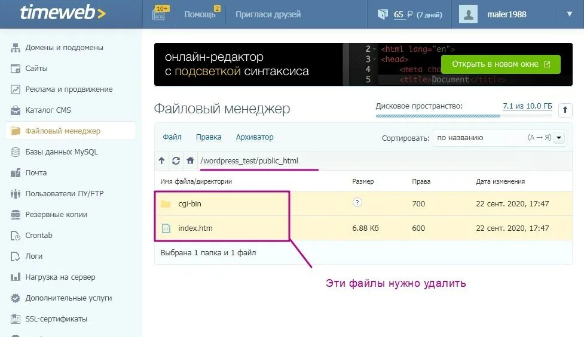Open the Почта section

pyautogui.click(x=36, y=173)
